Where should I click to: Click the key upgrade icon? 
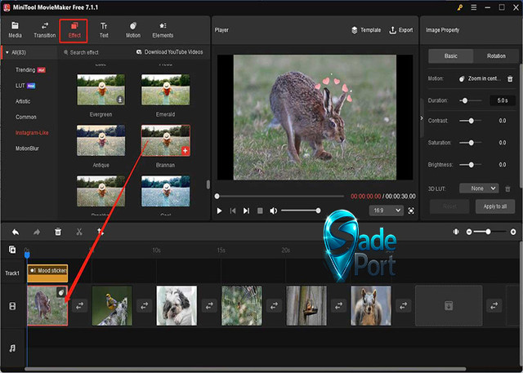(460, 7)
